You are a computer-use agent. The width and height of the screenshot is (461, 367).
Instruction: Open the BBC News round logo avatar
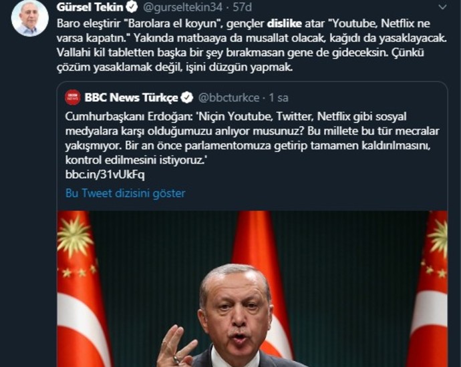point(73,97)
